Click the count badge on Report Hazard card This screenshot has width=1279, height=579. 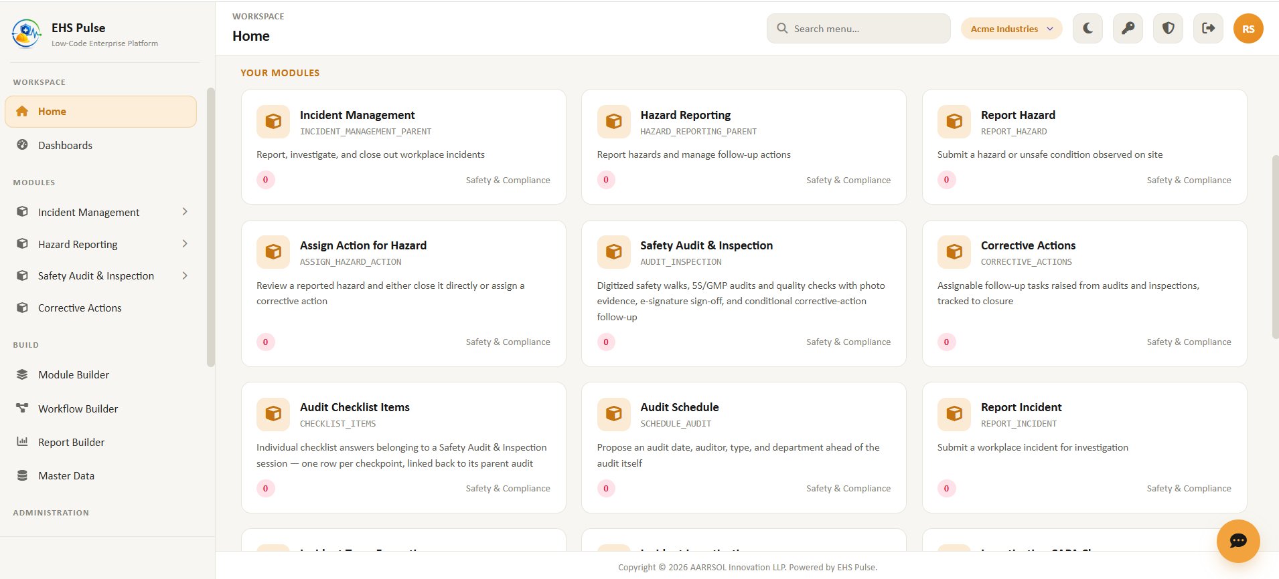click(x=946, y=180)
